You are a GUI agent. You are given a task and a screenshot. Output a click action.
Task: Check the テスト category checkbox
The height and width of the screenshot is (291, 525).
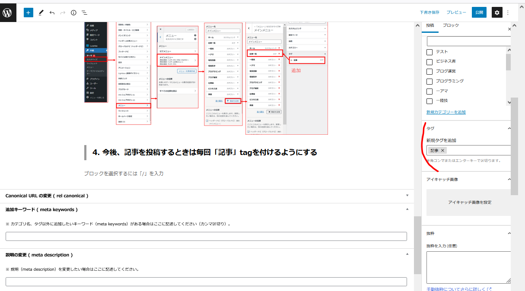(x=430, y=52)
